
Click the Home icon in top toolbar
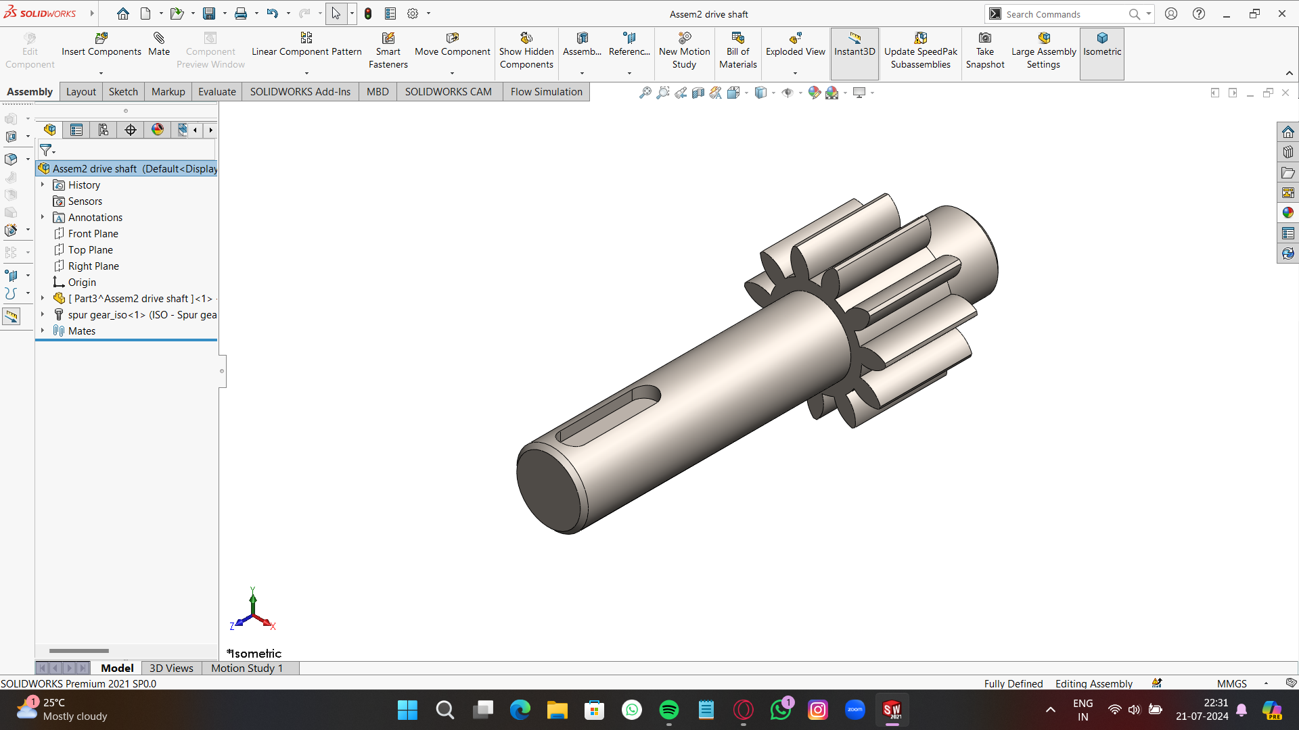tap(122, 14)
